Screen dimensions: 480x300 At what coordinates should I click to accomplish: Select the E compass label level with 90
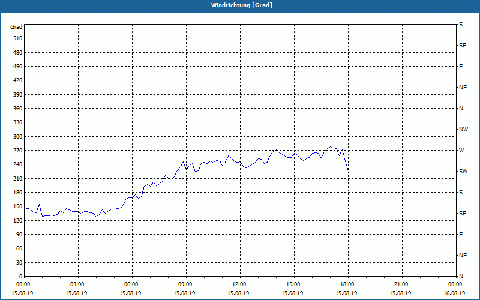click(x=461, y=235)
